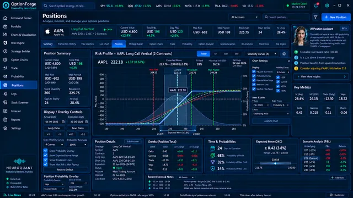
Task: Open Option Chains in the sidebar
Action: point(18,60)
